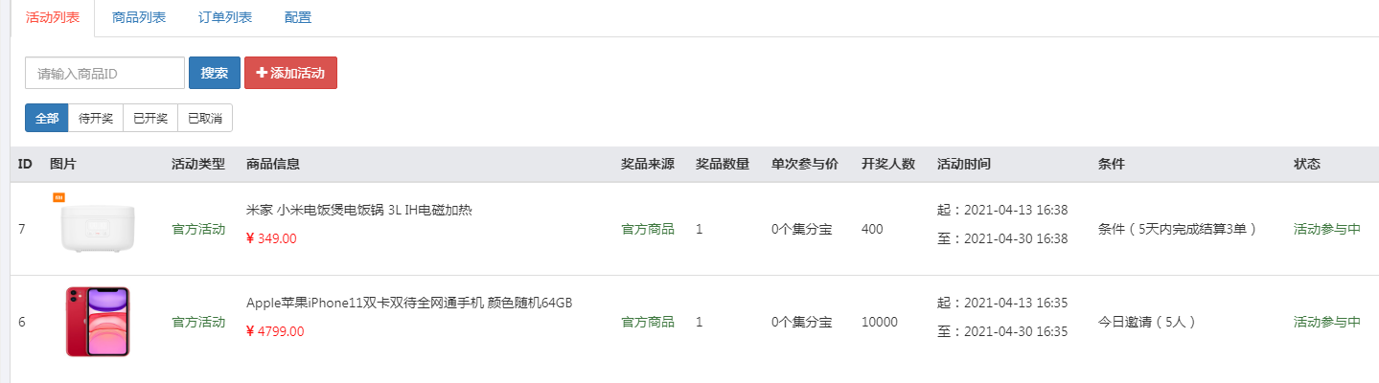Screen dimensions: 1379x383
Task: Switch to the 订单列表 tab
Action: (225, 17)
